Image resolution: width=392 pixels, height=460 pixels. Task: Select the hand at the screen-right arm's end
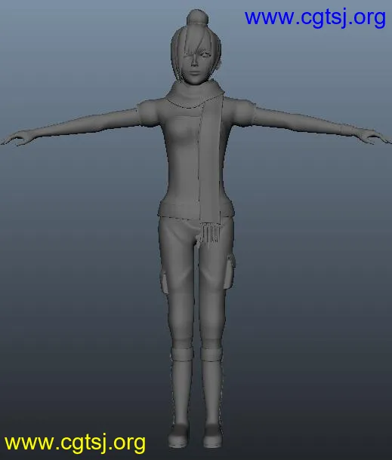coord(375,136)
